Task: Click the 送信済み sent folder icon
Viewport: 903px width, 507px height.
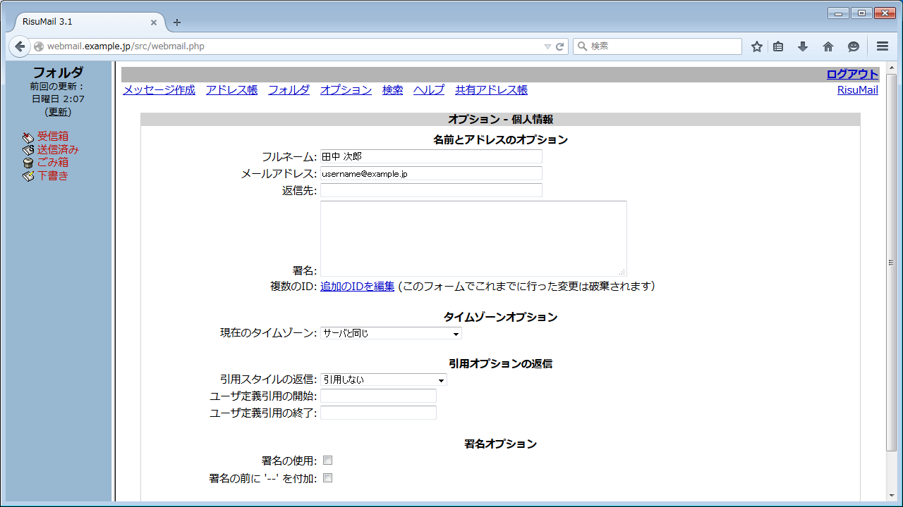Action: click(28, 150)
